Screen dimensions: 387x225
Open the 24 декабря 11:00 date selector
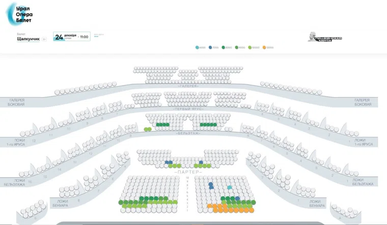pyautogui.click(x=71, y=37)
